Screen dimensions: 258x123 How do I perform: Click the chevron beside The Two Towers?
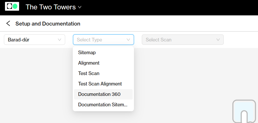pyautogui.click(x=80, y=7)
